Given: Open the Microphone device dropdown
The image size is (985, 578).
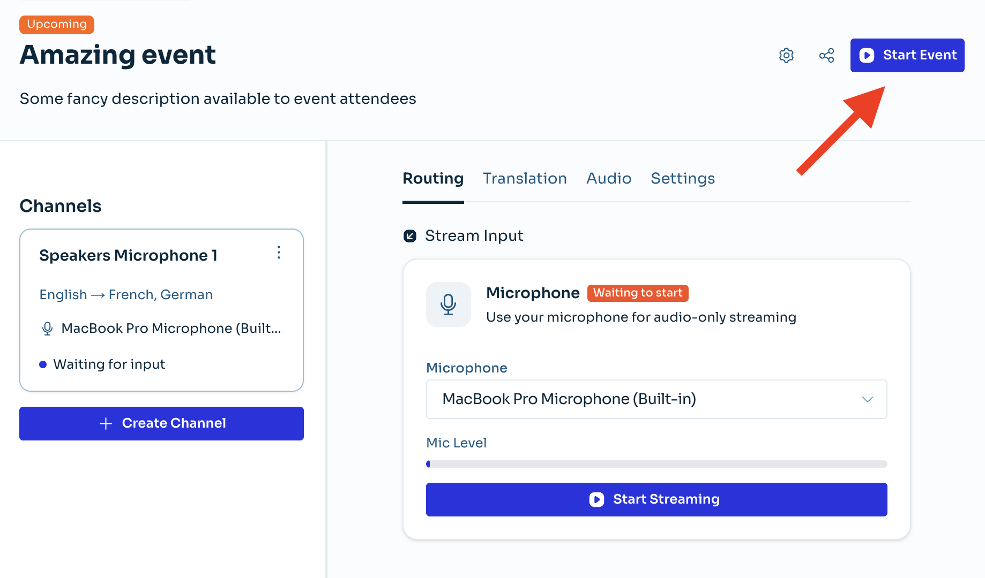Looking at the screenshot, I should (656, 399).
